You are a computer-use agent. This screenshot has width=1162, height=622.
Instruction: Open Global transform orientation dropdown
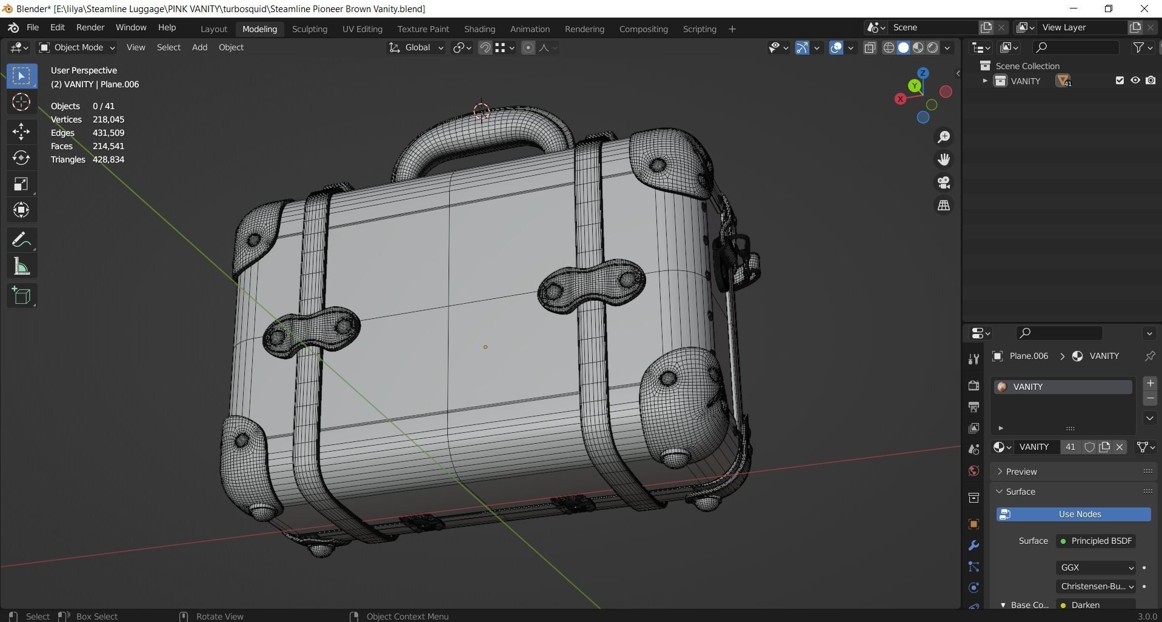(x=416, y=48)
